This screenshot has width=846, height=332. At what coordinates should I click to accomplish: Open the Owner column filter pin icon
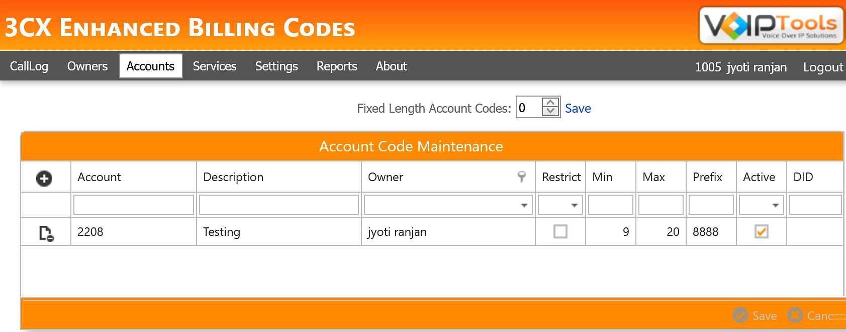tap(522, 177)
